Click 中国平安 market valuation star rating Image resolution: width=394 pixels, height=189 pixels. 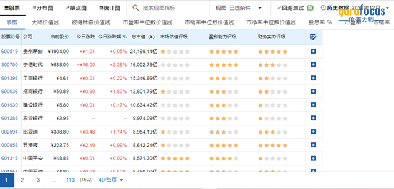[175, 158]
